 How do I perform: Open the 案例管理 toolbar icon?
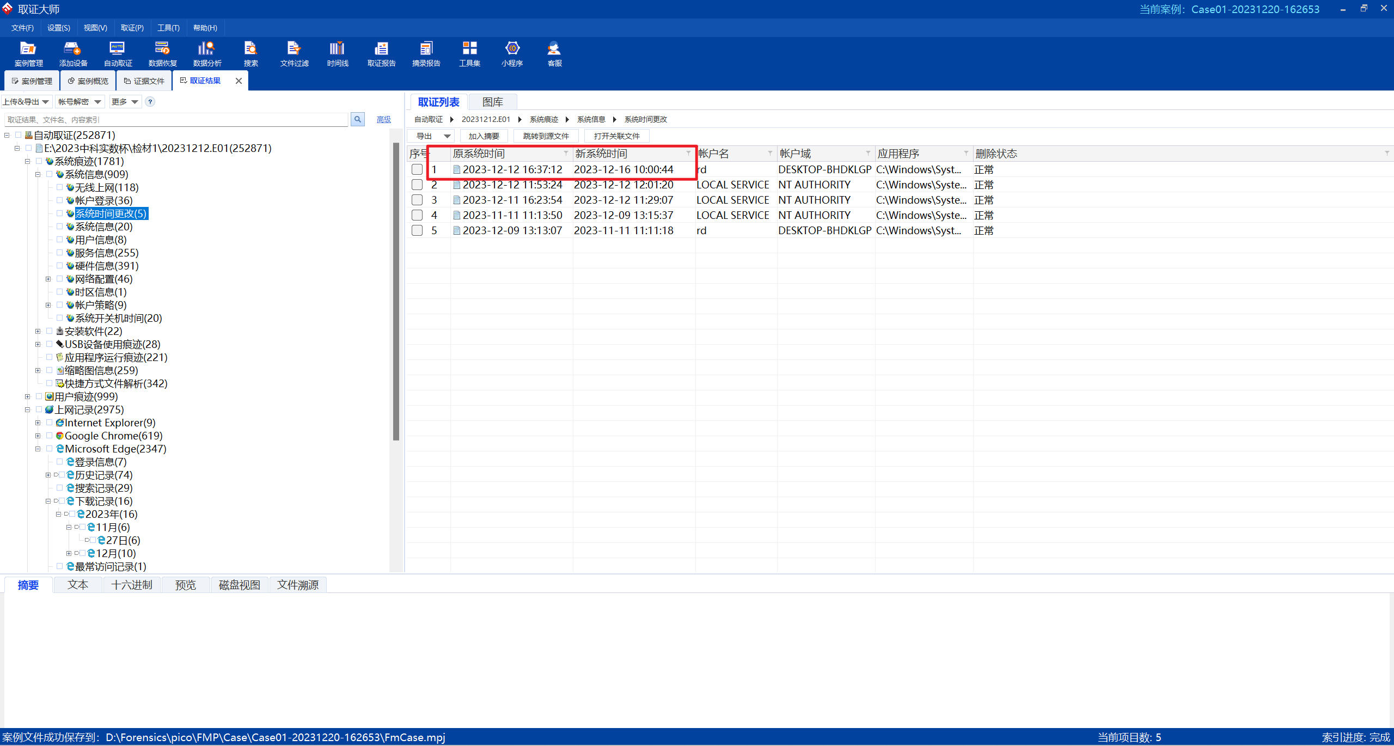[28, 54]
